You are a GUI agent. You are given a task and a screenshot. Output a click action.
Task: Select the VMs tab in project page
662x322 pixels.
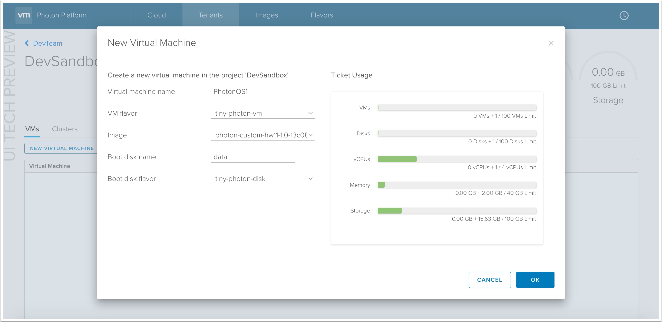[32, 129]
